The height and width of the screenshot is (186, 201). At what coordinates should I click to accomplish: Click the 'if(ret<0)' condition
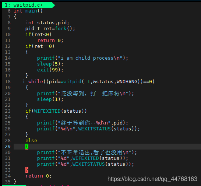click(x=38, y=35)
